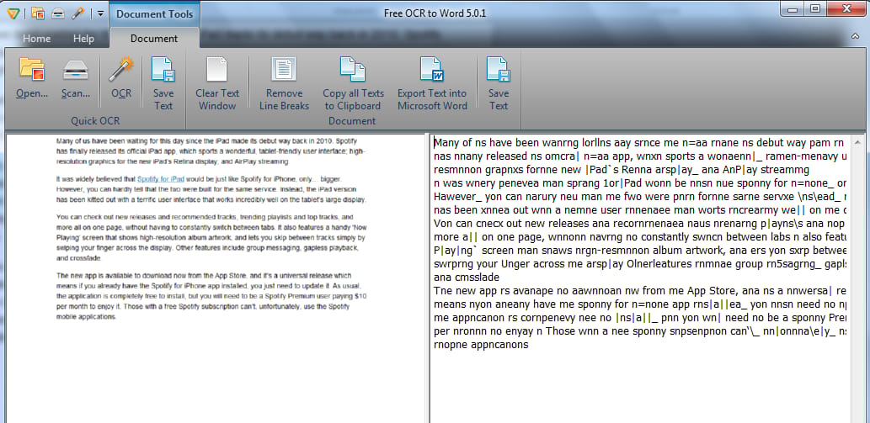
Task: Click Save Text in Quick OCR group
Action: 163,82
